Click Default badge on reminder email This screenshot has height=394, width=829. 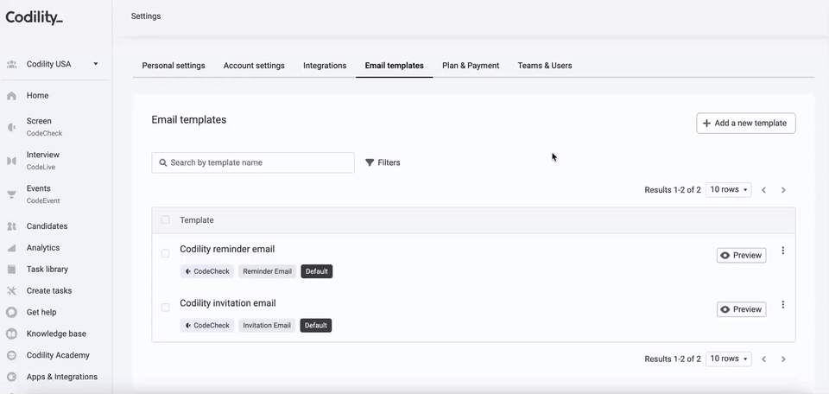pyautogui.click(x=317, y=271)
